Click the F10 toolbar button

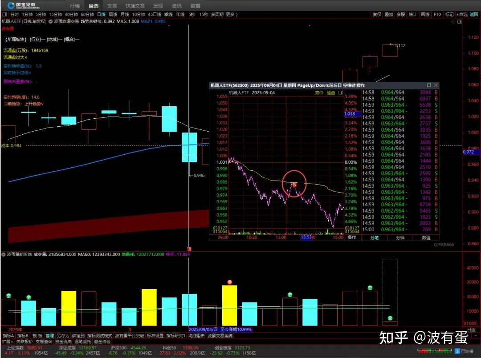pyautogui.click(x=437, y=14)
